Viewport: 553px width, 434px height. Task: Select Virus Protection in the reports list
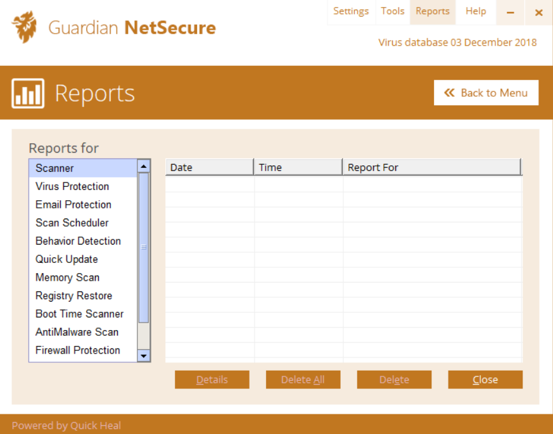point(72,186)
